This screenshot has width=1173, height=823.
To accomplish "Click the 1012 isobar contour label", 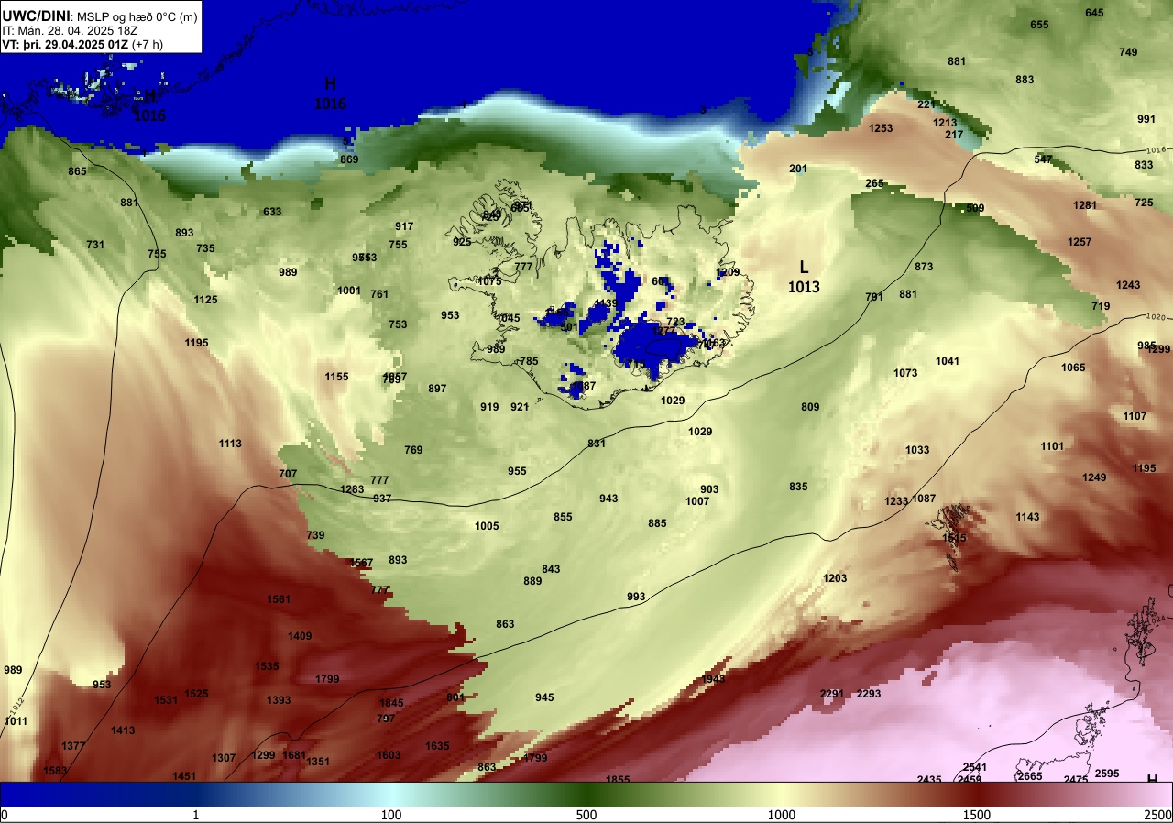I will tap(17, 707).
